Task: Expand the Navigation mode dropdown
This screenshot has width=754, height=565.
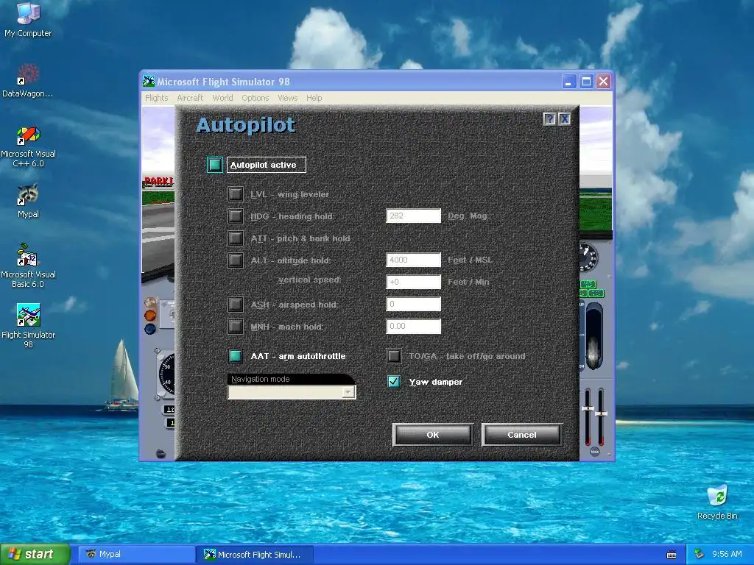Action: (348, 393)
